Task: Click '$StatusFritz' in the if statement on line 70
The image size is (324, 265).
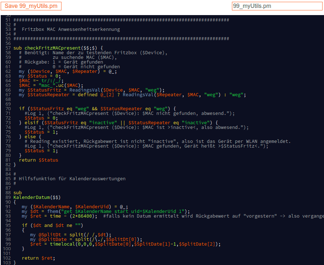Action: pos(47,109)
